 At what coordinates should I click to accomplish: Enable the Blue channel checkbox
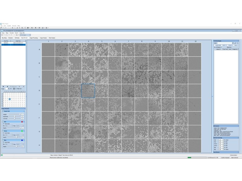tap(3, 140)
